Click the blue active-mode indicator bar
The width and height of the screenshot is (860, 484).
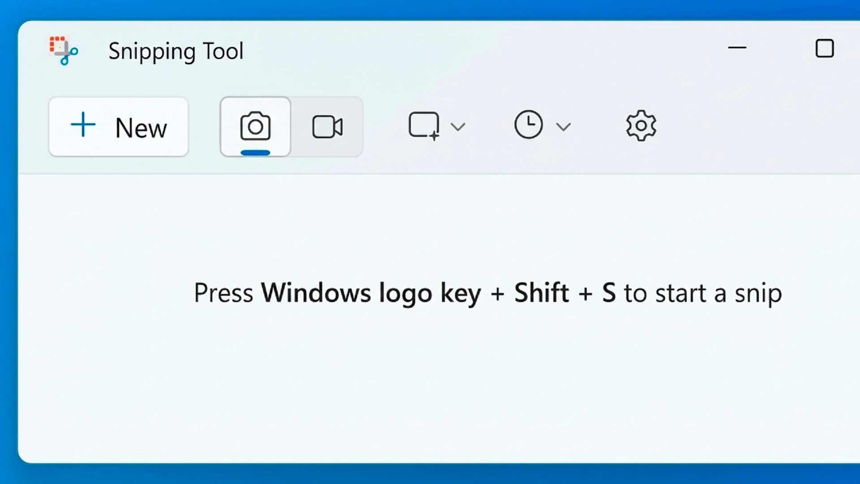coord(255,153)
